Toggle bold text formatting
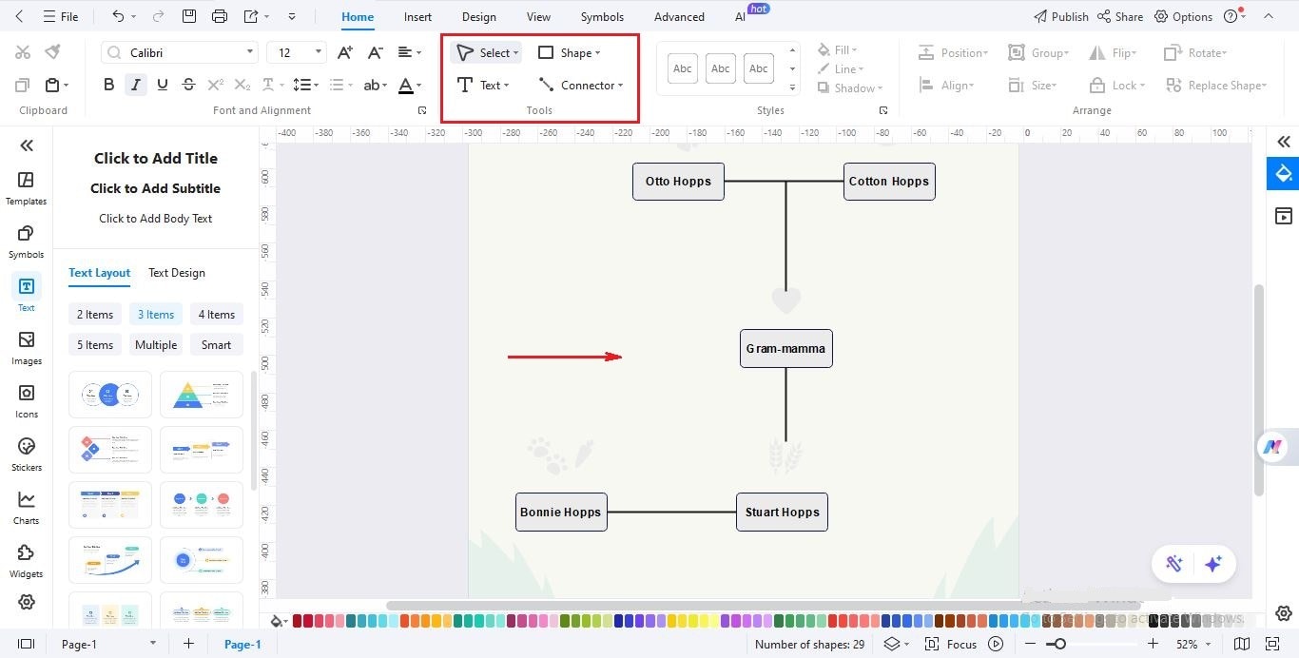Screen dimensions: 1299x658 (108, 85)
